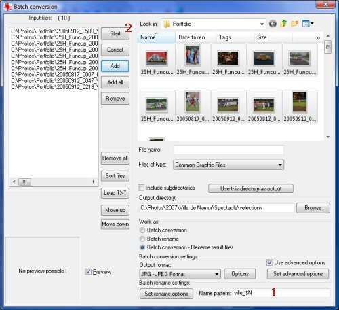Select input file 20050912_0503 in list
The width and height of the screenshot is (339, 310).
click(x=54, y=31)
